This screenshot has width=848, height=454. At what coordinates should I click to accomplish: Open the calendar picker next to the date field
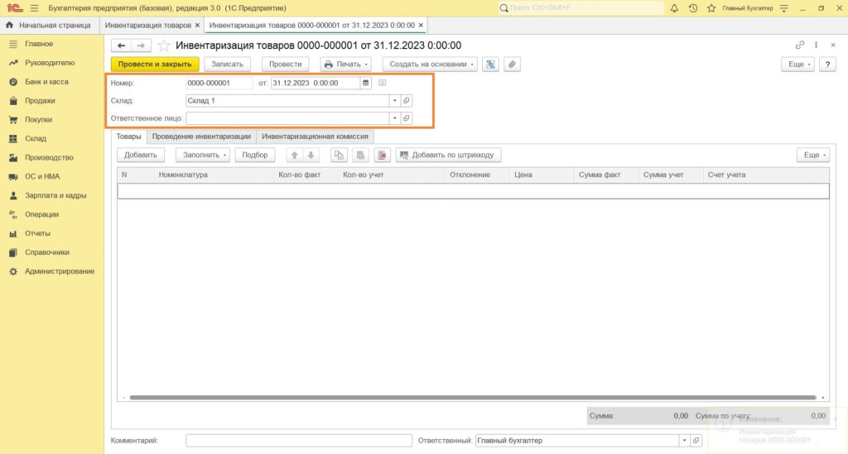tap(365, 83)
